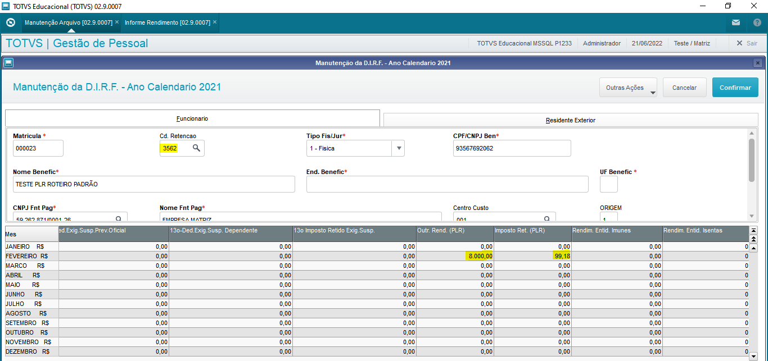Click the Nome Benefic input field
Viewport: 768px width, 361px height.
[x=154, y=184]
